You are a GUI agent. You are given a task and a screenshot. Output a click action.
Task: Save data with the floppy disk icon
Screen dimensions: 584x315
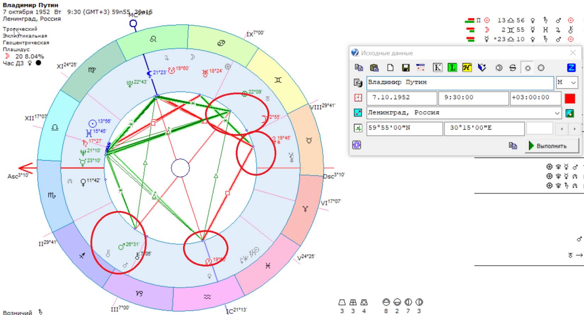click(x=406, y=68)
